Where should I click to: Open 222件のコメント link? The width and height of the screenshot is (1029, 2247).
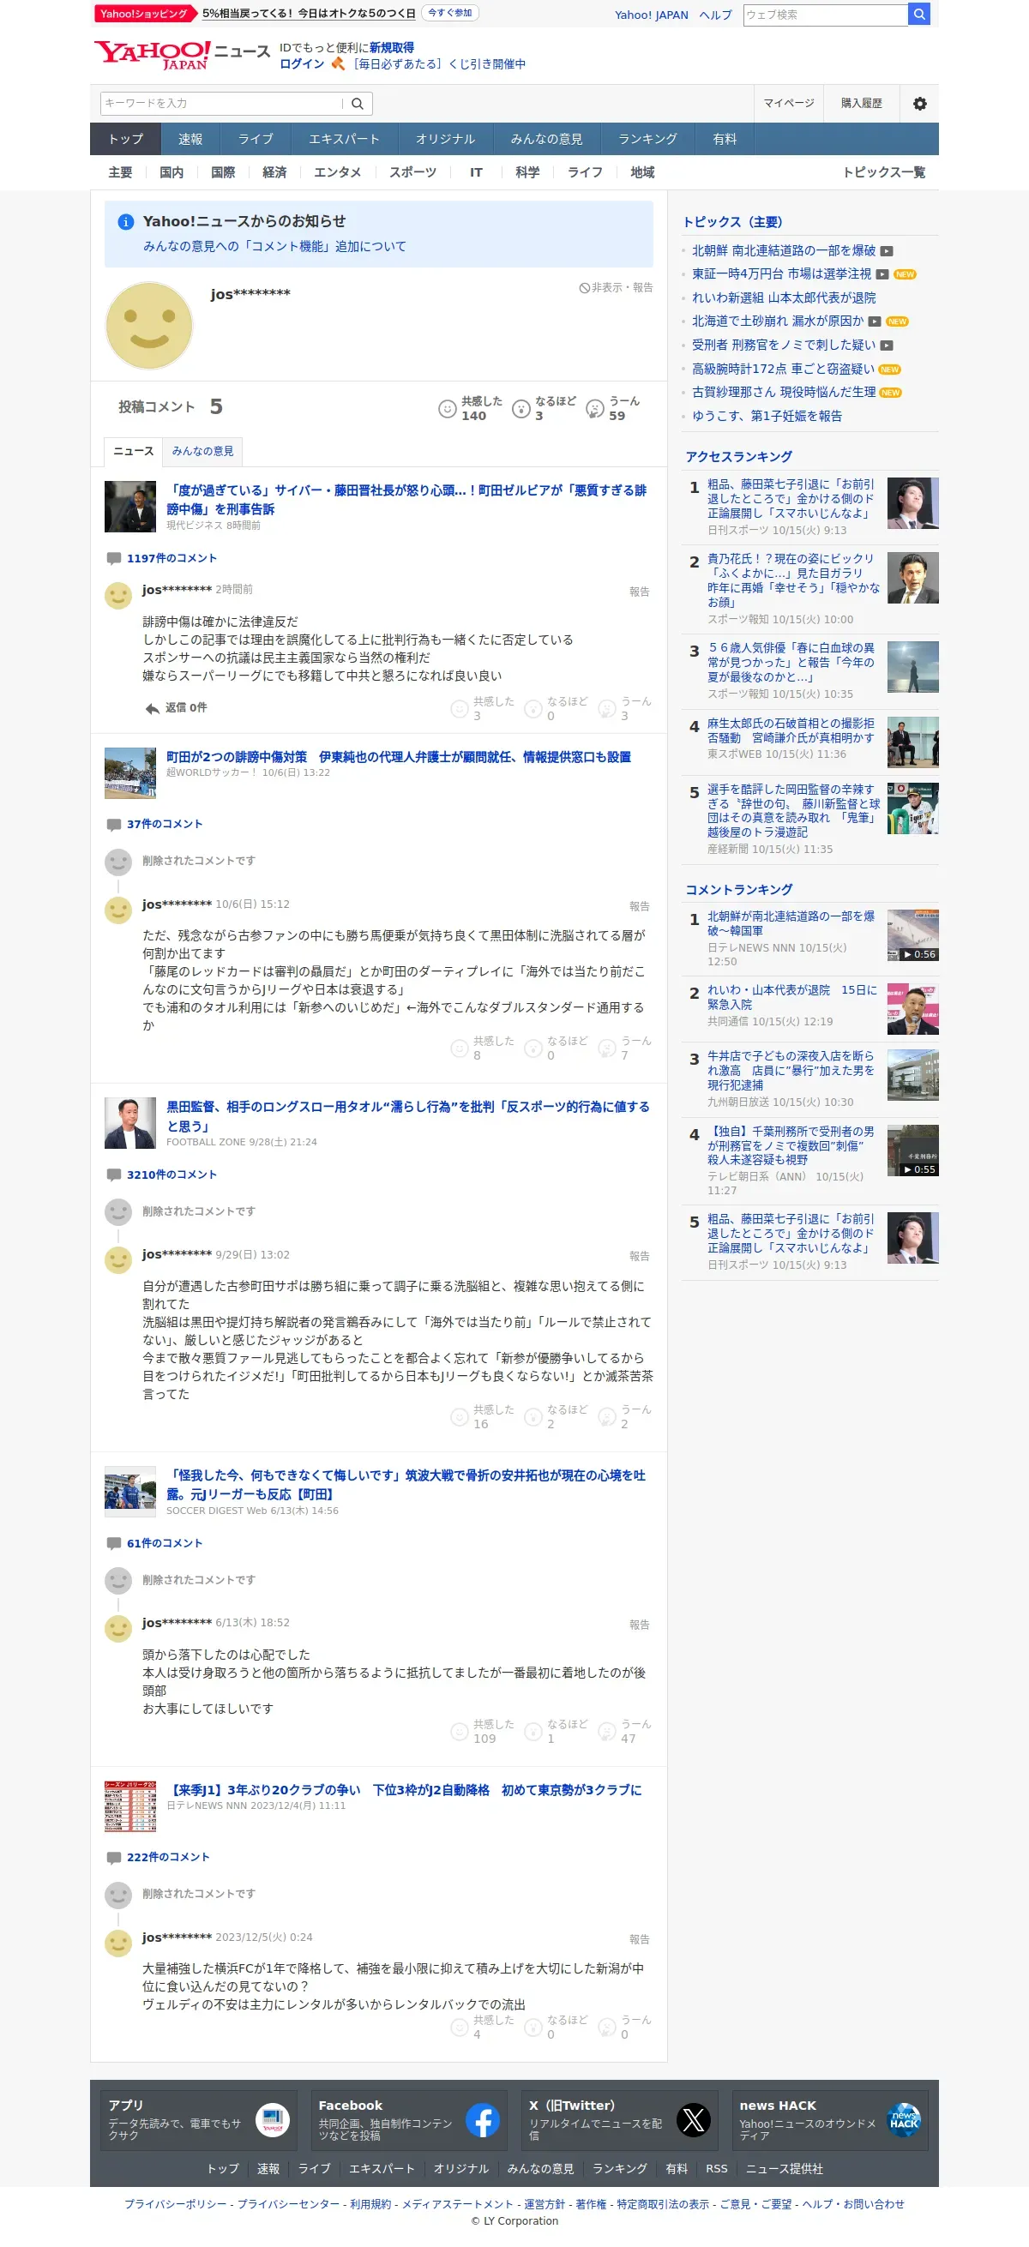tap(168, 1858)
